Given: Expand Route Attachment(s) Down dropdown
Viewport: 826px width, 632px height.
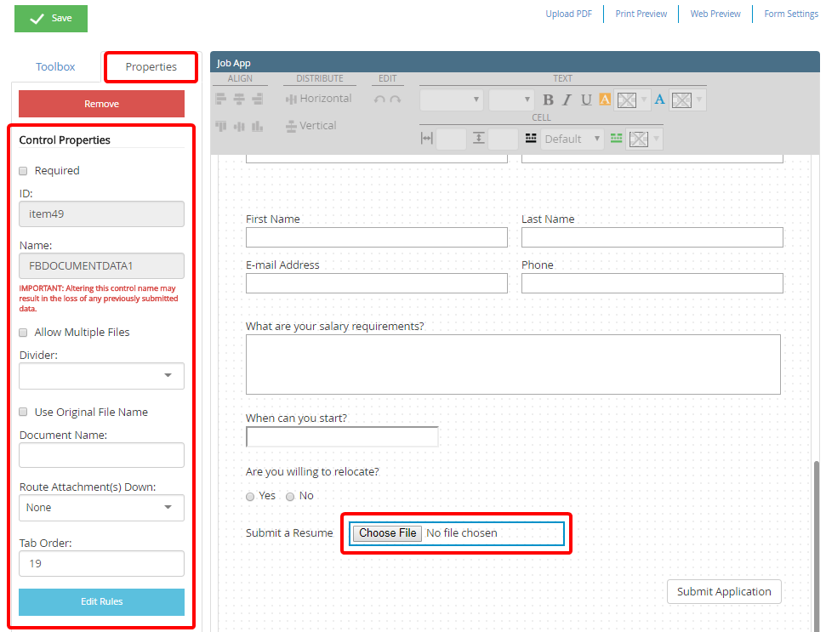Looking at the screenshot, I should 101,508.
